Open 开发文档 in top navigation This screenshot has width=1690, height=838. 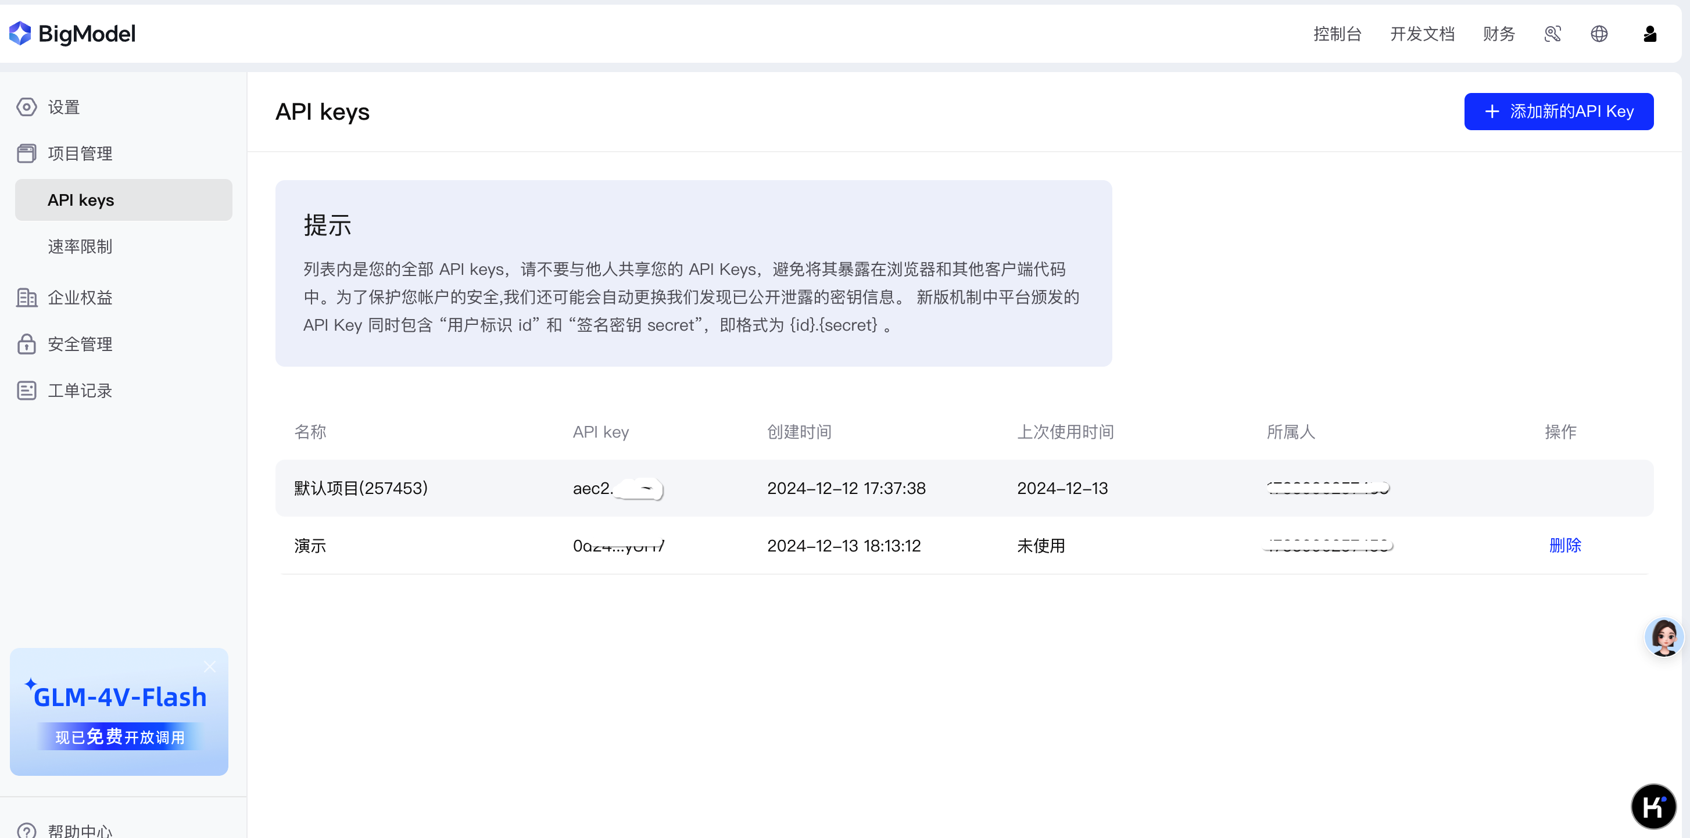[x=1422, y=34]
